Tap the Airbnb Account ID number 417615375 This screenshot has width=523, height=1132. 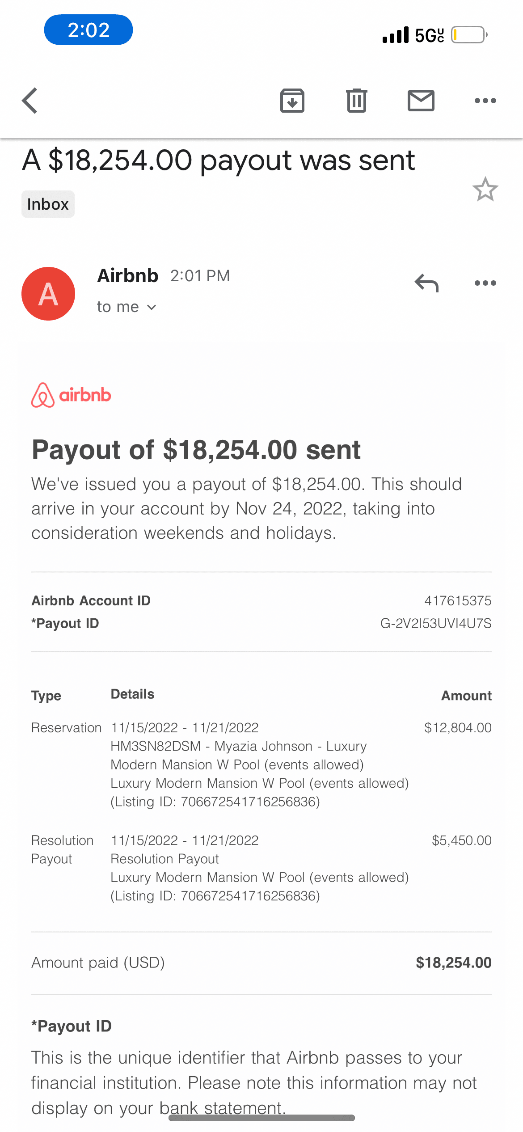pyautogui.click(x=457, y=600)
